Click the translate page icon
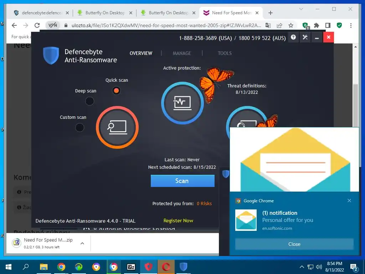Image resolution: width=365 pixels, height=274 pixels. [268, 25]
